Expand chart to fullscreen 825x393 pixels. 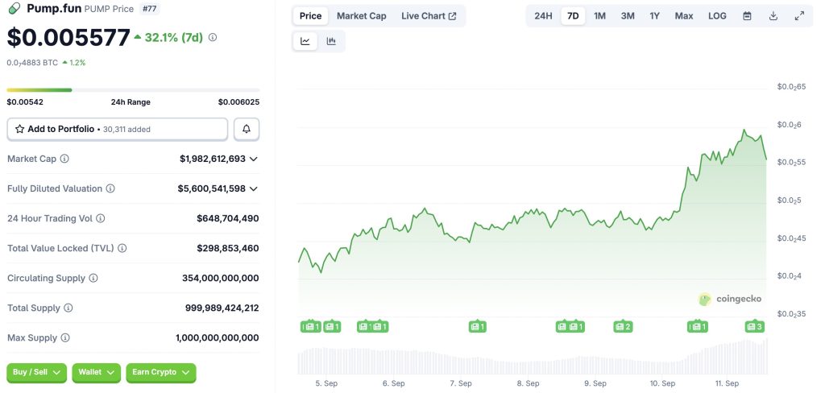click(x=798, y=16)
